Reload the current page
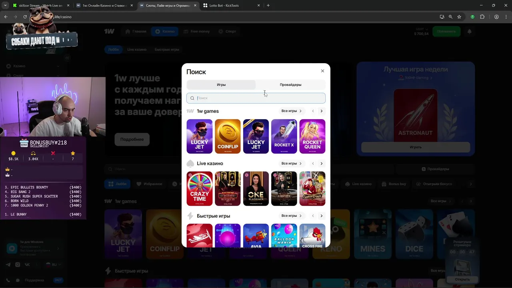This screenshot has width=512, height=288. pos(25,17)
